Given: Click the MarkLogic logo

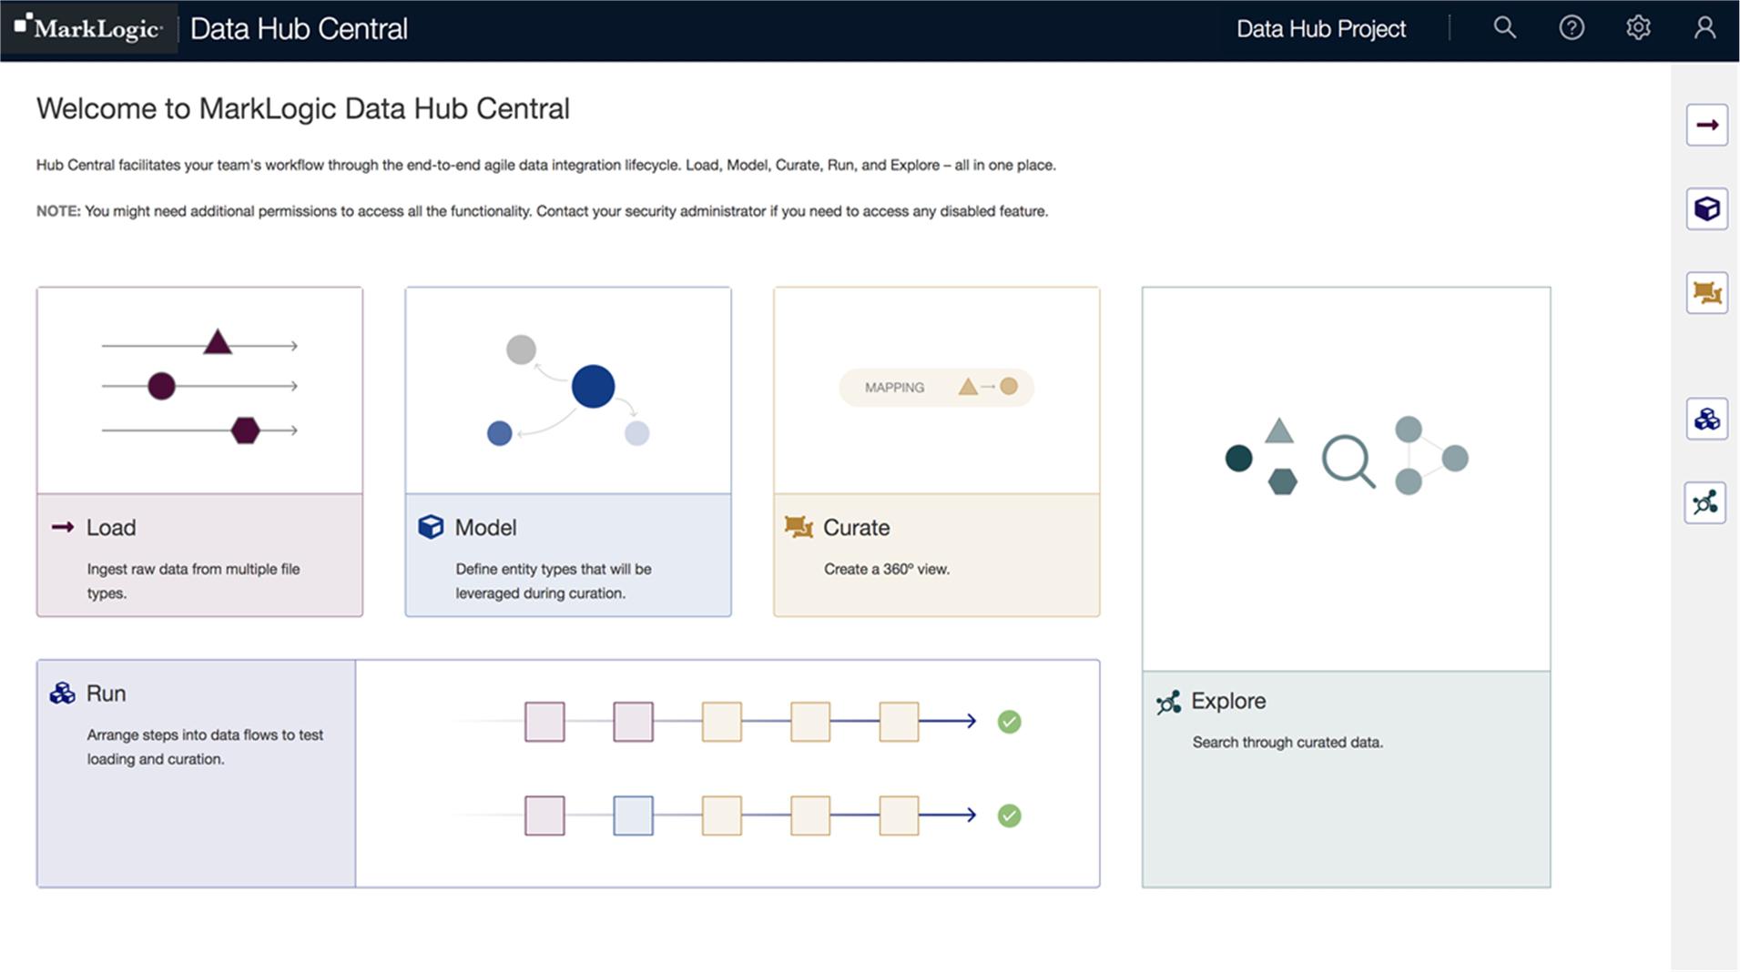Looking at the screenshot, I should click(x=88, y=27).
